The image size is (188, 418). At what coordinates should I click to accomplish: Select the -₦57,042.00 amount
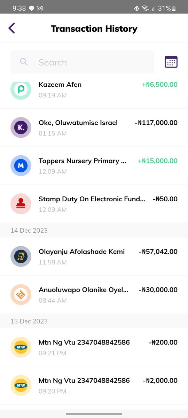[x=158, y=251]
